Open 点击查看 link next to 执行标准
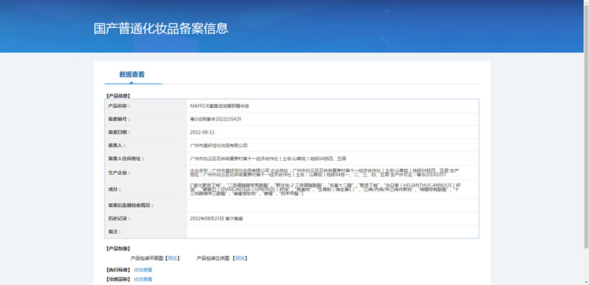 point(143,270)
